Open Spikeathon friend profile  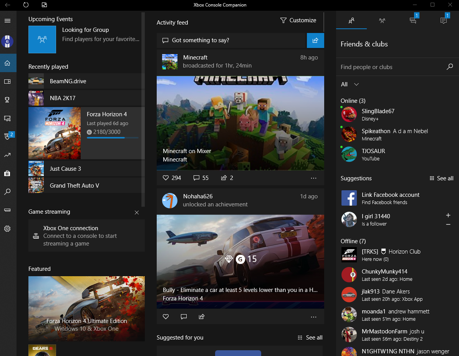397,134
